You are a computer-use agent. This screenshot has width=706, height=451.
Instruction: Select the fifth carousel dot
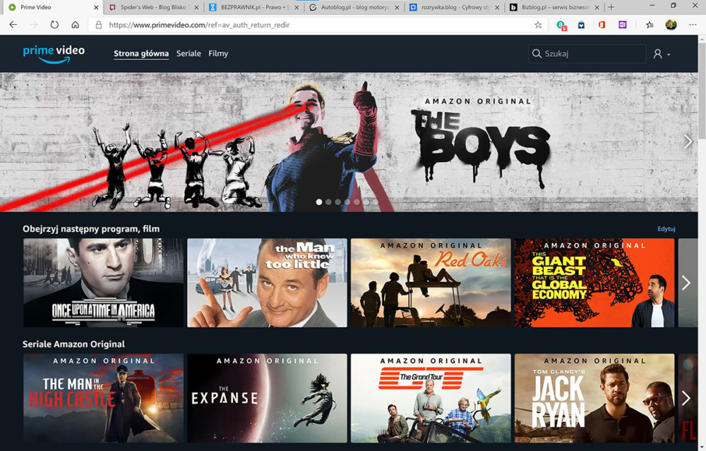tap(357, 202)
